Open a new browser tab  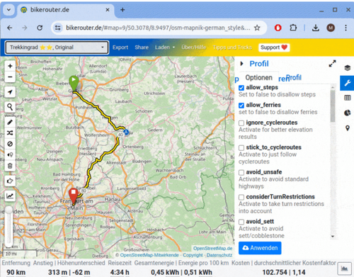[122, 10]
